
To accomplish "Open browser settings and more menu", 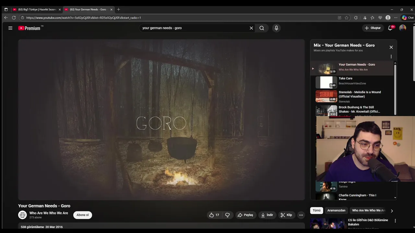I will pos(396,18).
